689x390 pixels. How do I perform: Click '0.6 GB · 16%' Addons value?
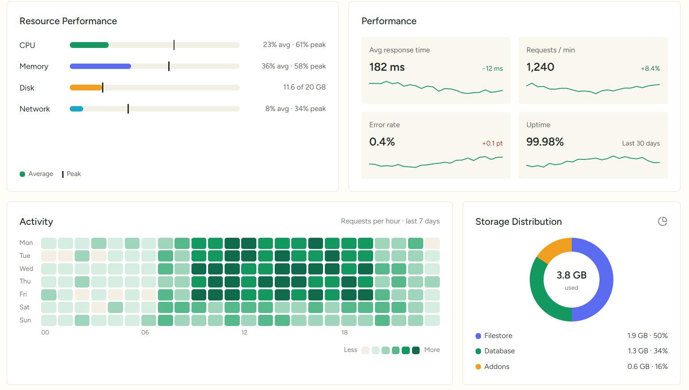tap(647, 367)
